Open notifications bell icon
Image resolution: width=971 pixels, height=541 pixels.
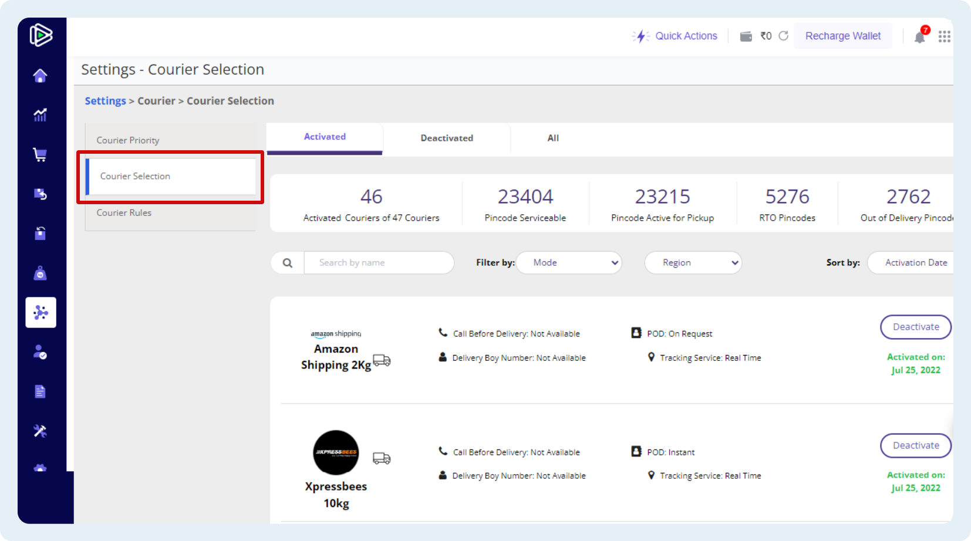coord(920,37)
